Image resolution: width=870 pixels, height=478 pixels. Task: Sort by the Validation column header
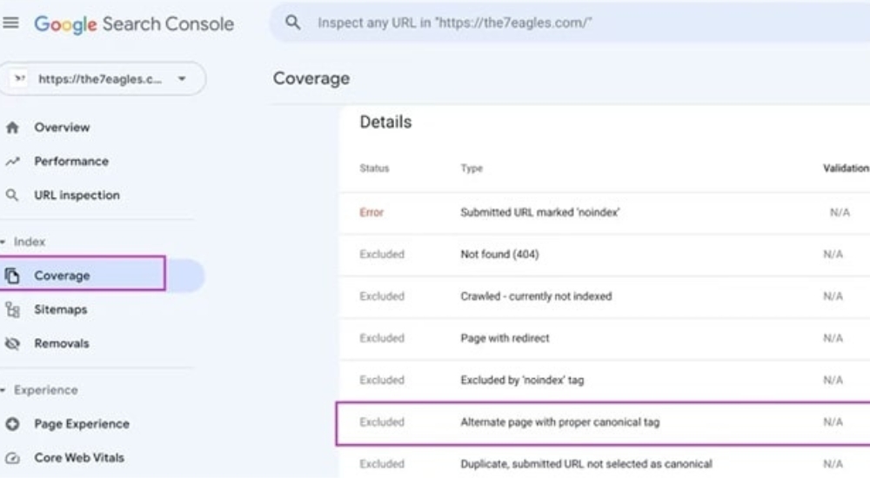tap(845, 169)
